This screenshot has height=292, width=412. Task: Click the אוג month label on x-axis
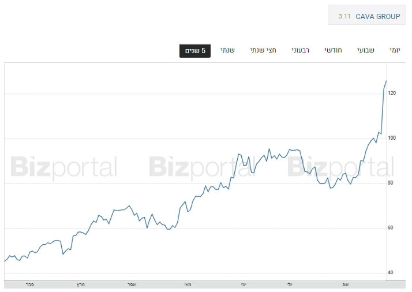click(345, 284)
